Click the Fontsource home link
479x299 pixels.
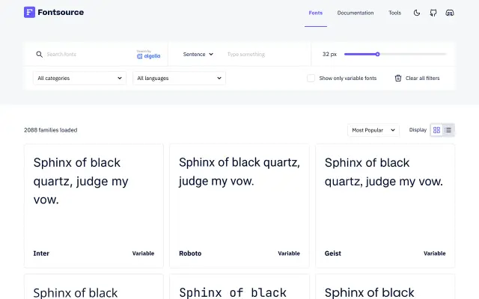pyautogui.click(x=54, y=12)
